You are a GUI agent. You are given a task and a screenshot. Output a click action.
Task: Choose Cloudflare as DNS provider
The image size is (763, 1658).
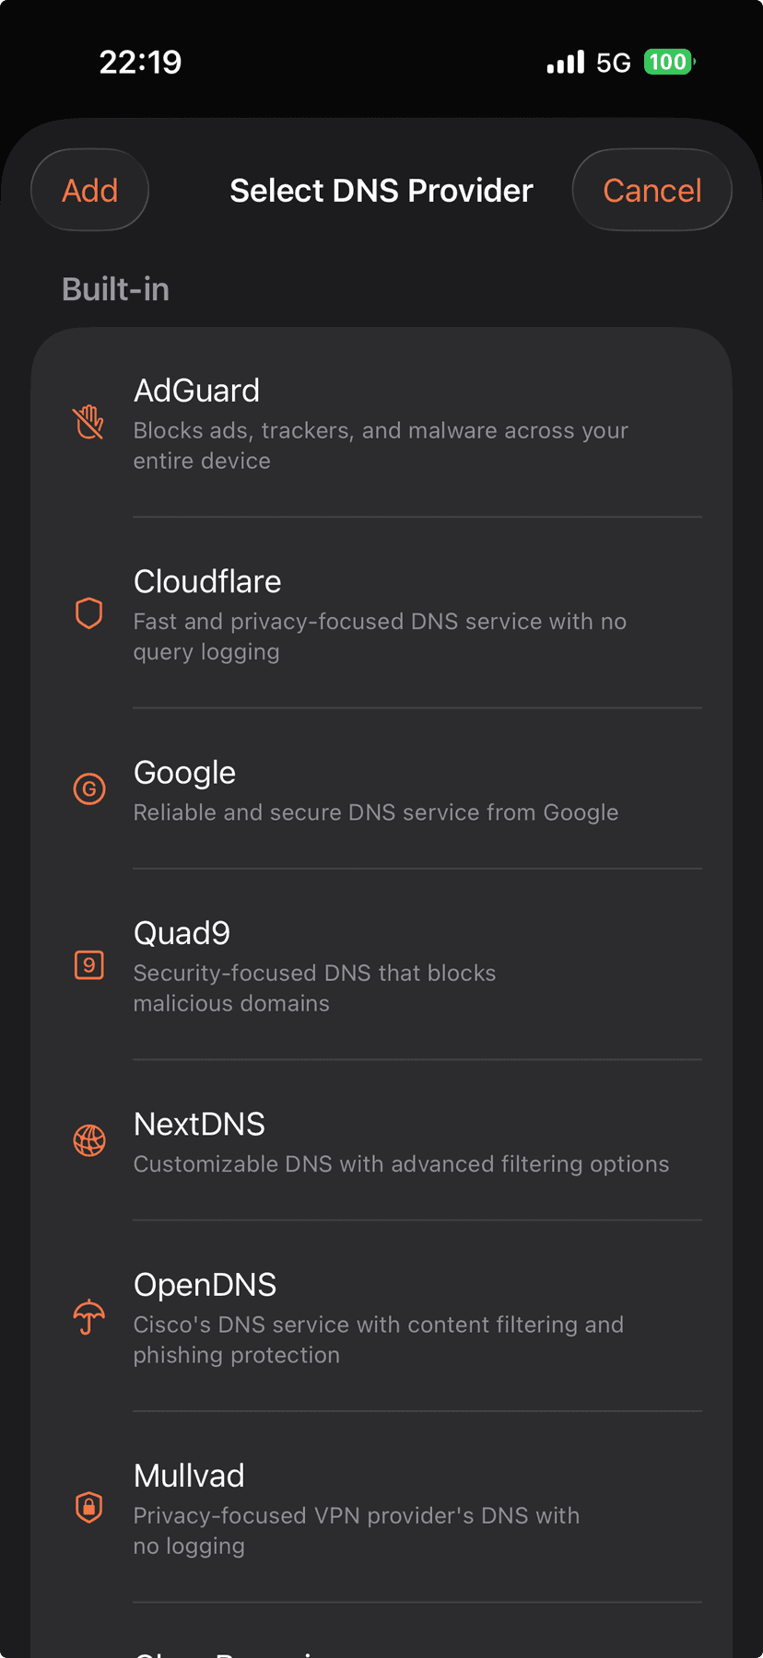[x=381, y=613]
